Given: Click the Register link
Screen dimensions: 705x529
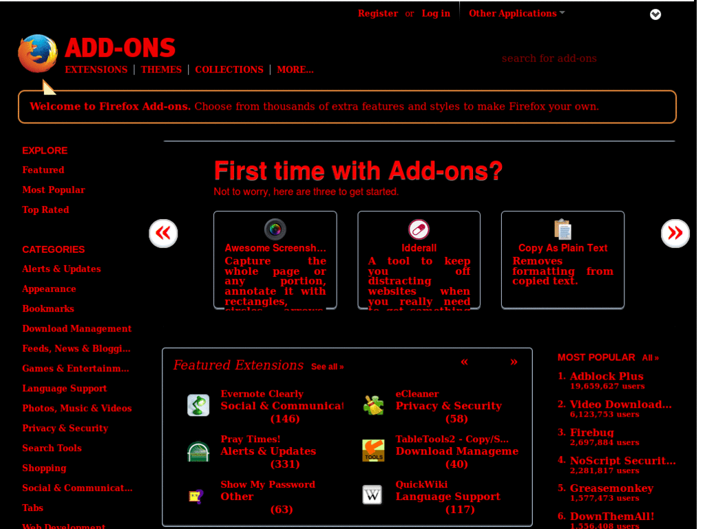Looking at the screenshot, I should coord(377,13).
